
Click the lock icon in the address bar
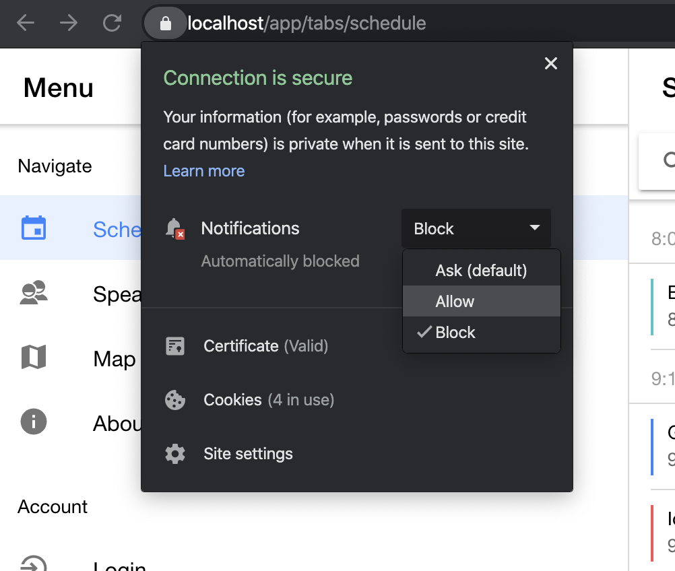pos(165,24)
